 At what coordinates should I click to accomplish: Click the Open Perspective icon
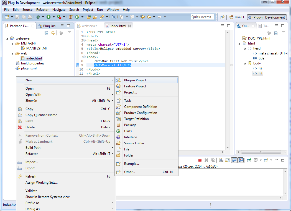(222, 17)
